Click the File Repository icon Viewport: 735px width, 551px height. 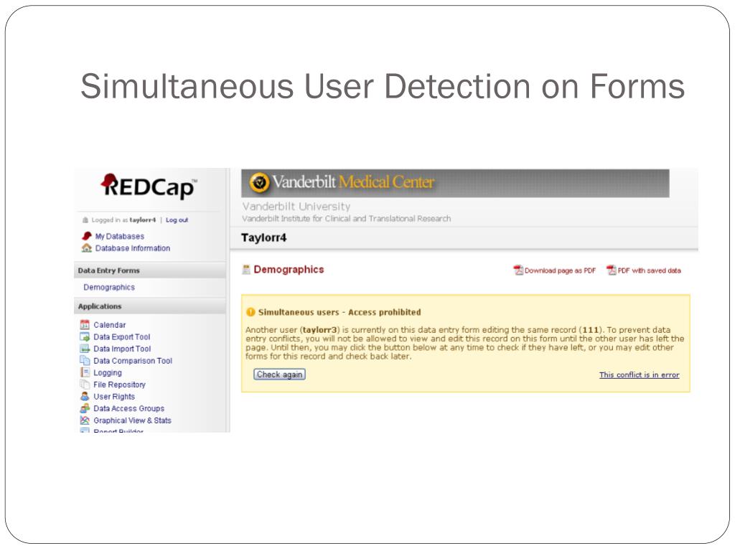[85, 385]
